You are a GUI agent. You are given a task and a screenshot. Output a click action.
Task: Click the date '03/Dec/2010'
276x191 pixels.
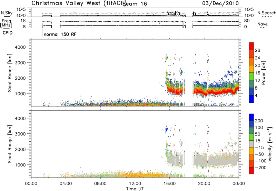click(220, 3)
